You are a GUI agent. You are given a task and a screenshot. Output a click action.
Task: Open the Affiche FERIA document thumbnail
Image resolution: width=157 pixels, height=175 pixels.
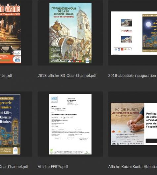coord(70,124)
